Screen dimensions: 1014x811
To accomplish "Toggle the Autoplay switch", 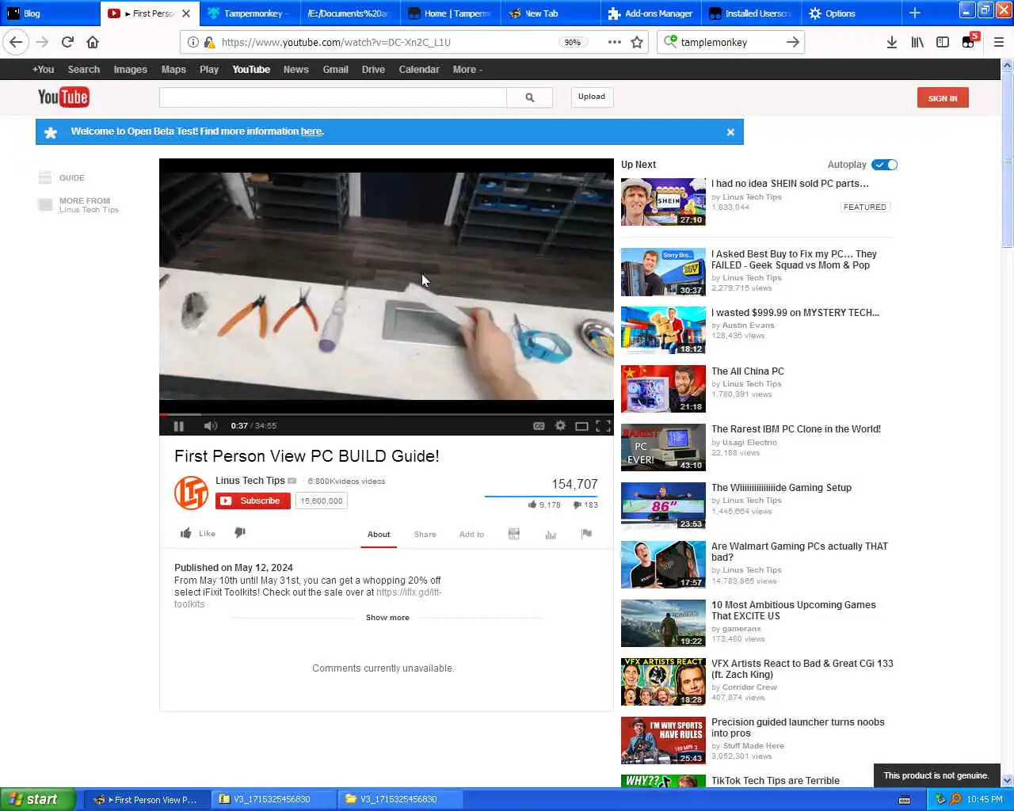I will click(x=884, y=165).
